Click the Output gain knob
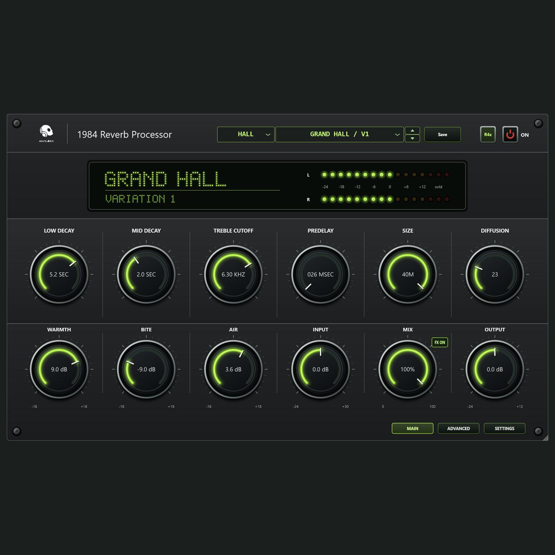Viewport: 555px width, 555px height. pyautogui.click(x=495, y=369)
